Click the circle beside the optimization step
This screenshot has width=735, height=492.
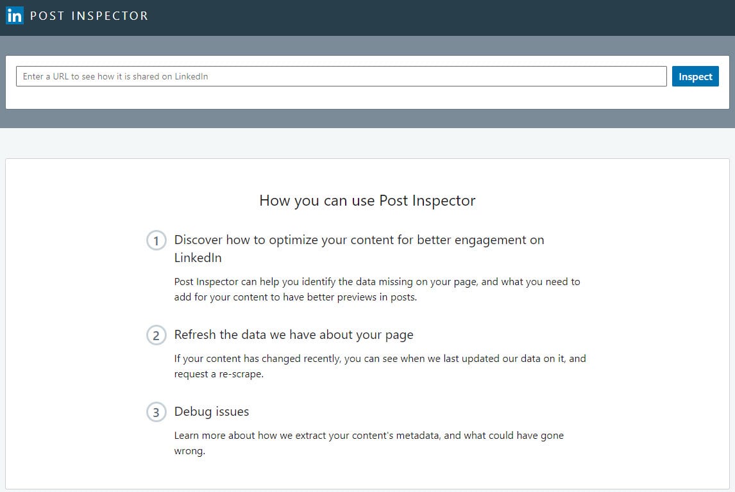[x=156, y=240]
